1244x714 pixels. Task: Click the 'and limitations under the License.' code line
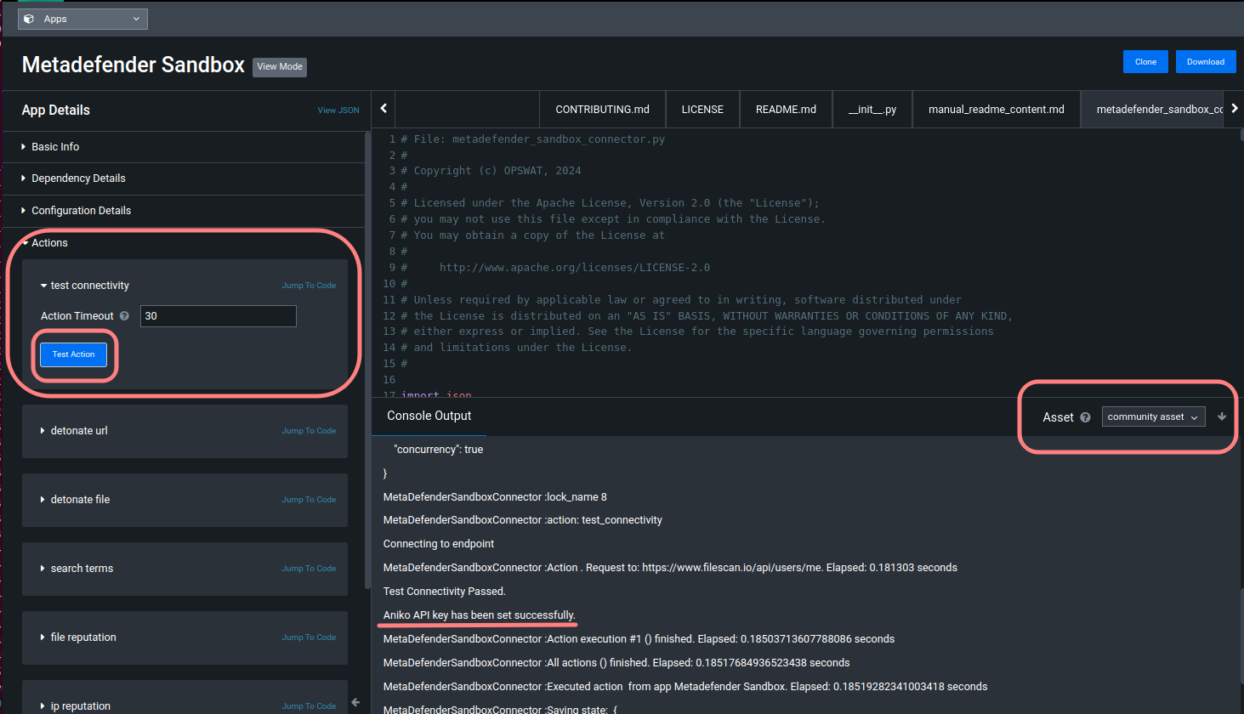point(517,348)
